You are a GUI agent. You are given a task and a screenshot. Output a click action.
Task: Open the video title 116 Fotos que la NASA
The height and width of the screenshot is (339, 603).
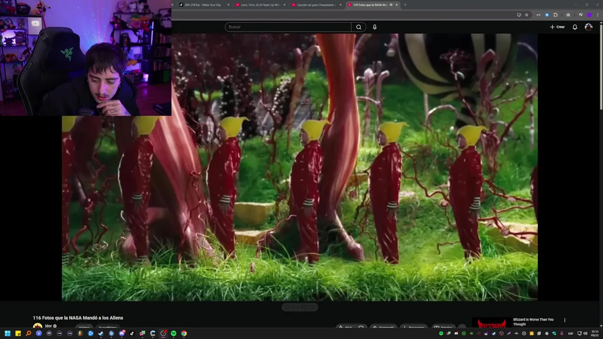pos(78,318)
